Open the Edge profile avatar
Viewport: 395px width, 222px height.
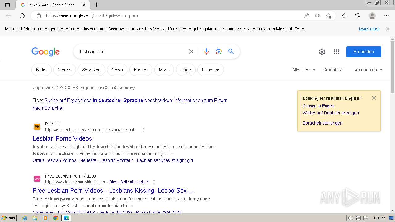click(372, 16)
